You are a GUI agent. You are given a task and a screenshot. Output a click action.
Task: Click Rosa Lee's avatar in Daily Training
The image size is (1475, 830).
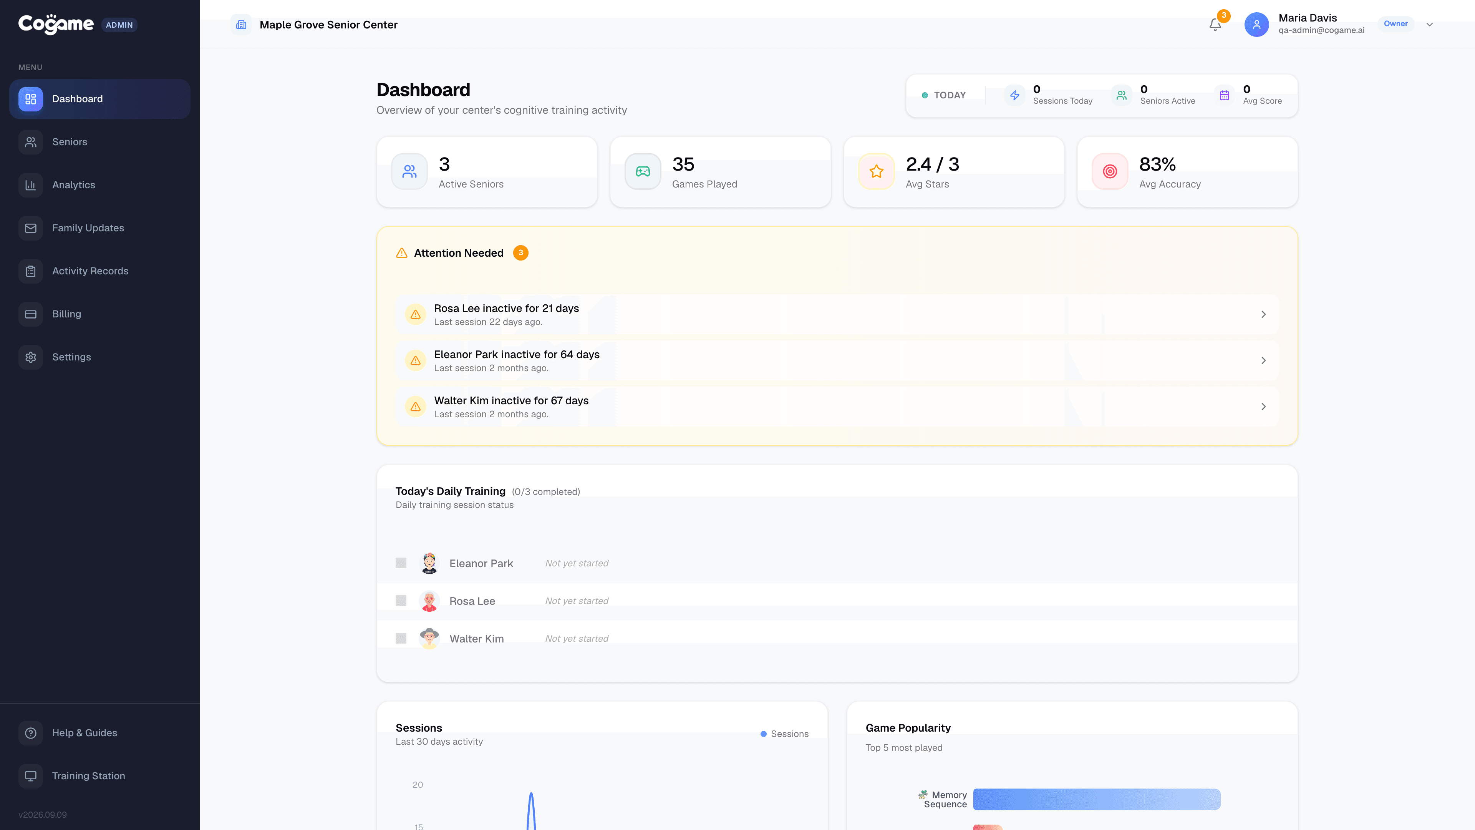click(x=429, y=601)
